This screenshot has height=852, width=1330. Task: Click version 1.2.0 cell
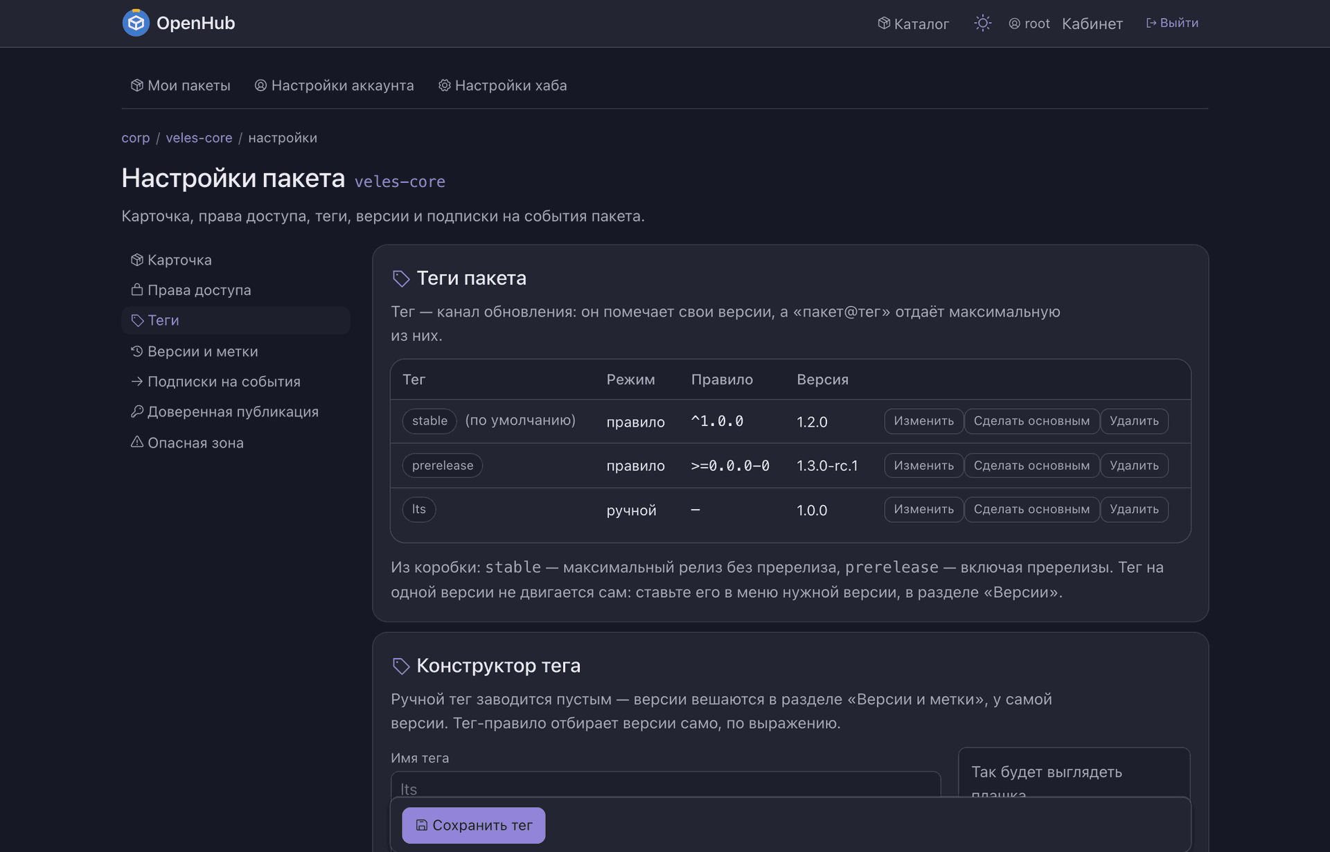(x=812, y=422)
